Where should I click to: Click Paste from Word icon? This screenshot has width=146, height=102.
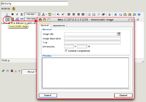(x=134, y=15)
